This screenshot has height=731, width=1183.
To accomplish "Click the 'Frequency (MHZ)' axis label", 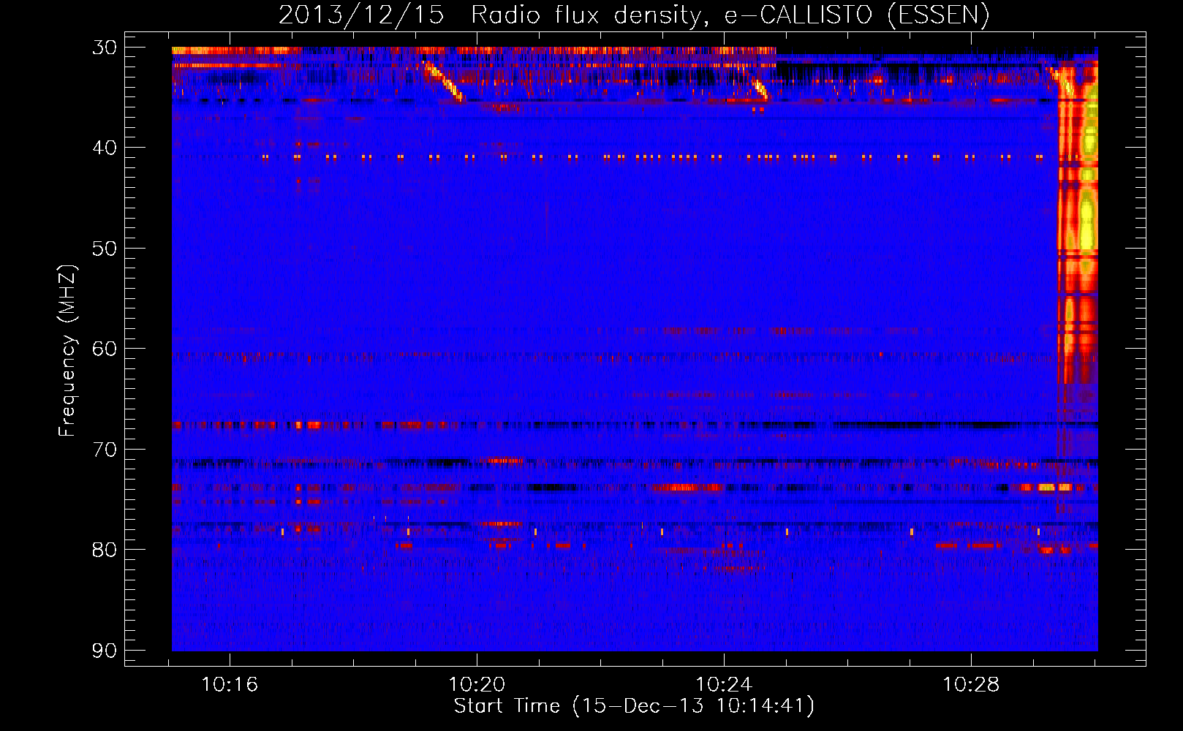I will [67, 350].
